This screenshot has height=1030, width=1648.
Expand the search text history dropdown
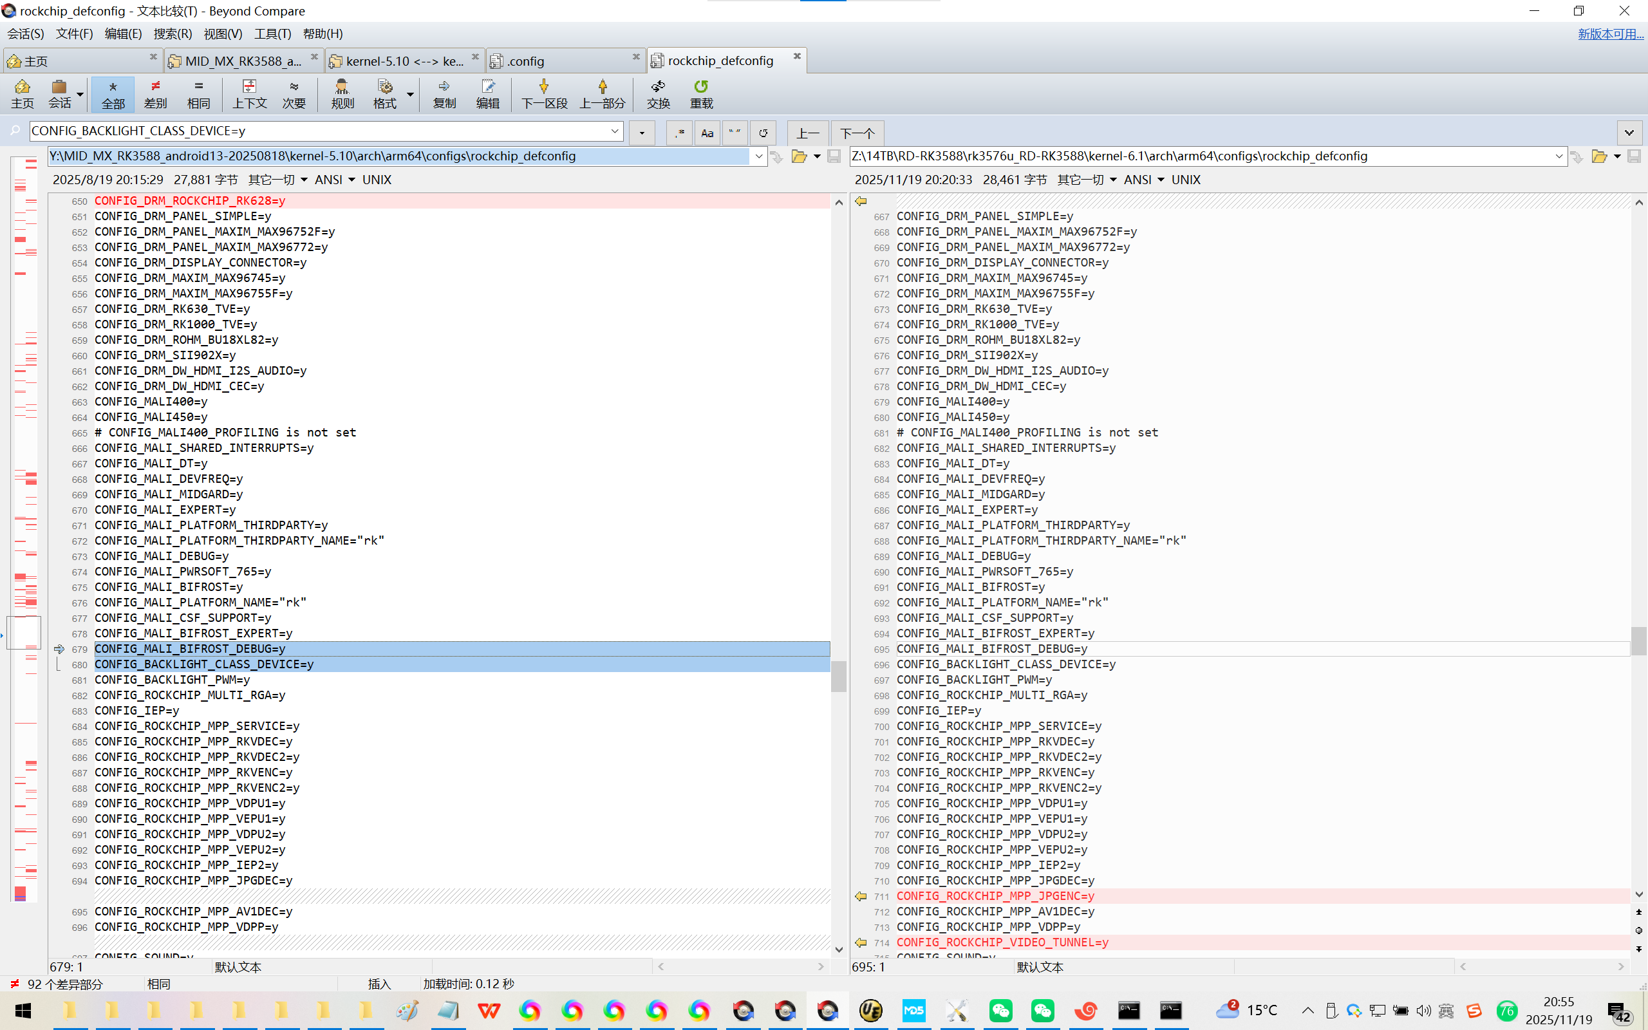click(614, 131)
